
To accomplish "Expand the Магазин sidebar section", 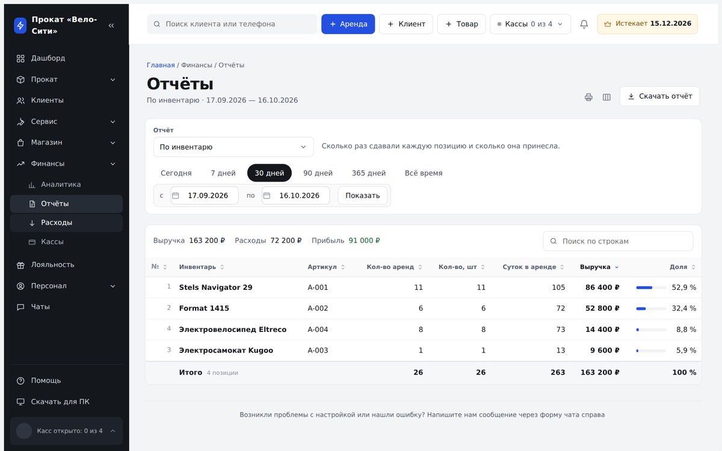I will tap(66, 143).
